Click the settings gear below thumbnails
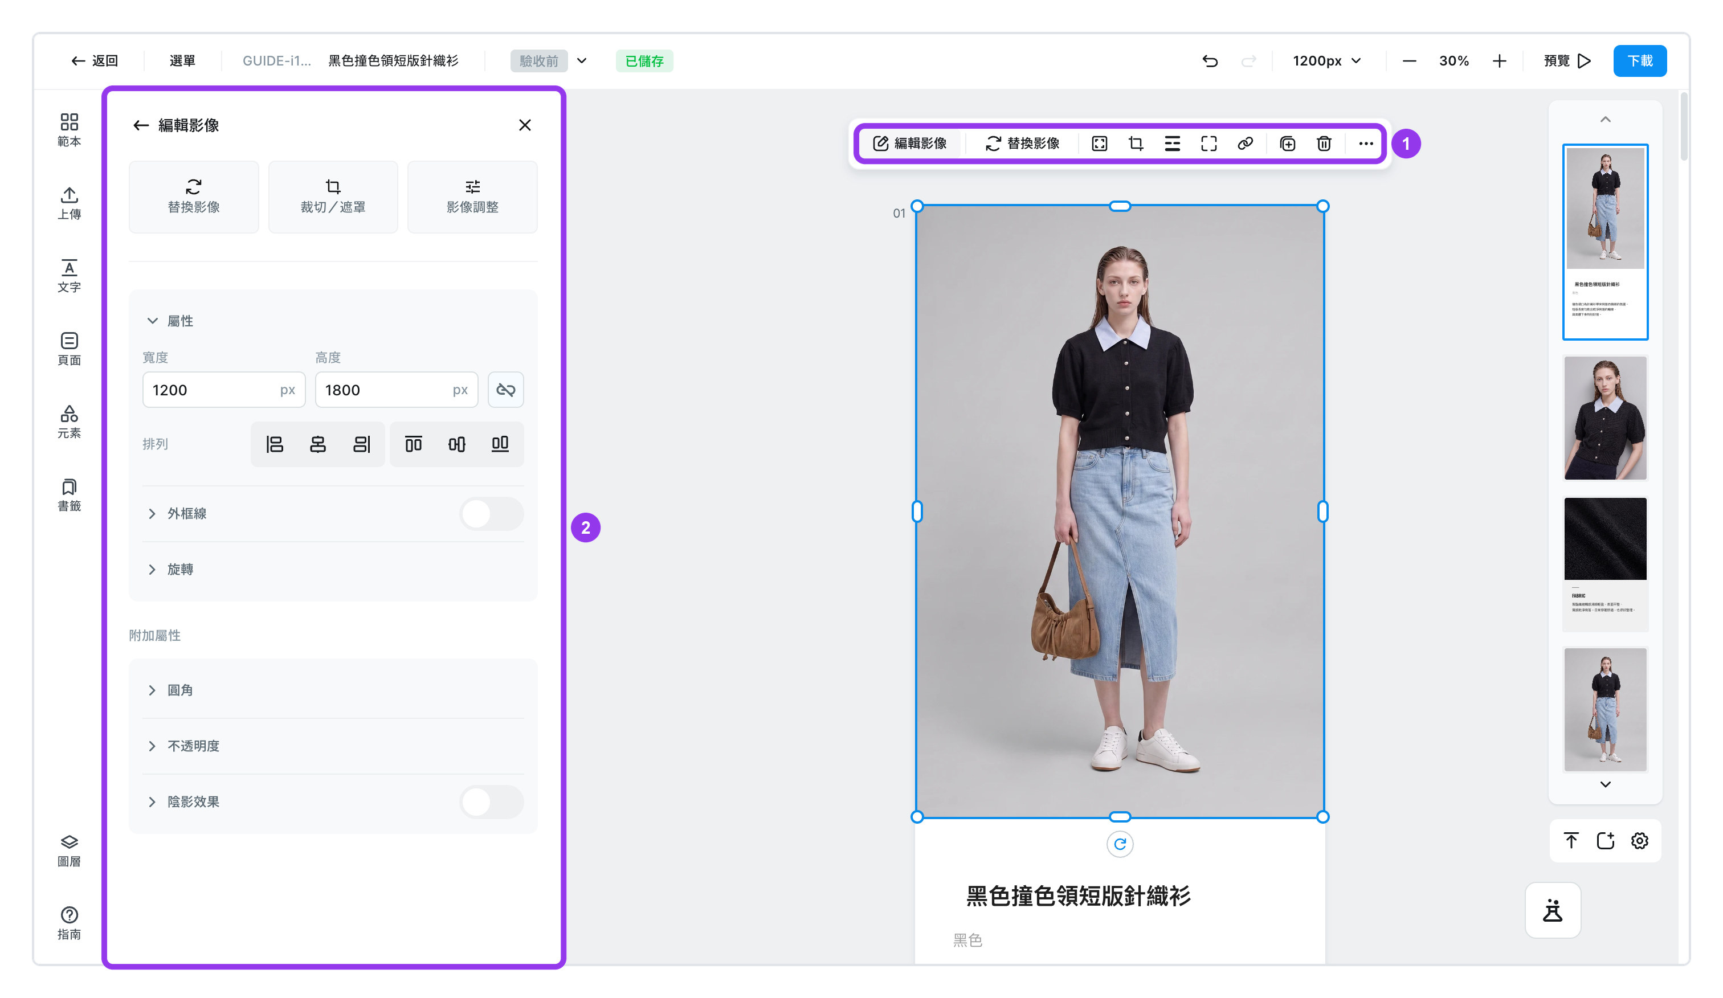Screen dimensions: 1723x998 [x=1640, y=841]
